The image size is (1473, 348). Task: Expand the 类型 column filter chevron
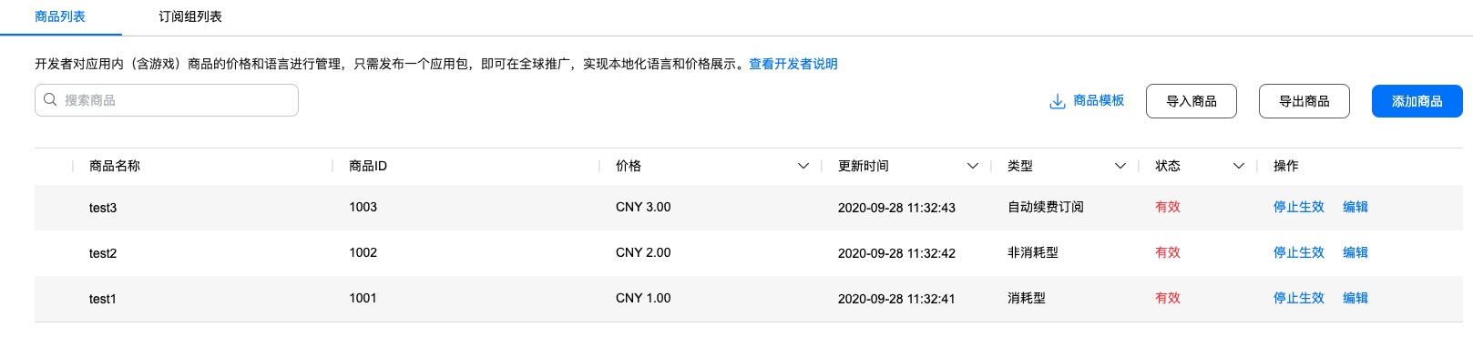pos(1120,166)
